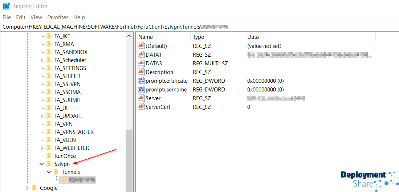
Task: Click the tree pane vertical scrollbar thumb
Action: click(129, 160)
